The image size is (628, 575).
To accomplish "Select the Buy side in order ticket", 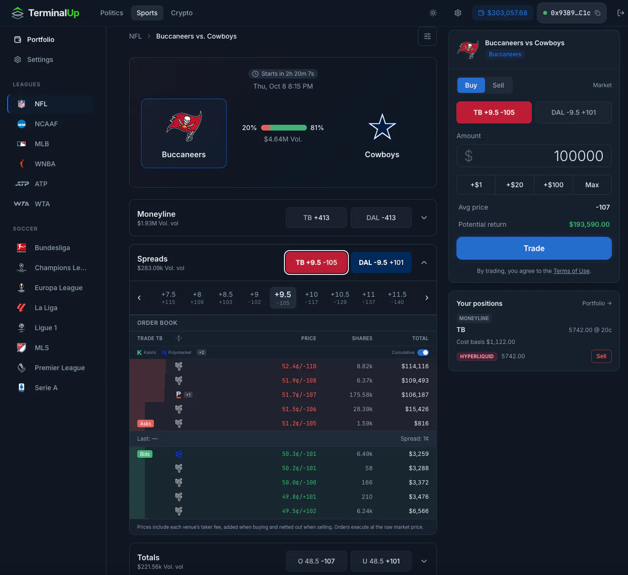I will click(471, 85).
